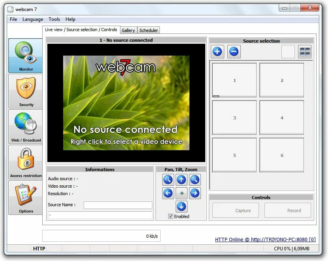Open the HTTP Online TRIYONO-PC:8080 link

point(265,239)
